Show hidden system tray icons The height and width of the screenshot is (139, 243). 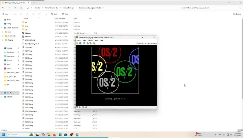click(216, 135)
